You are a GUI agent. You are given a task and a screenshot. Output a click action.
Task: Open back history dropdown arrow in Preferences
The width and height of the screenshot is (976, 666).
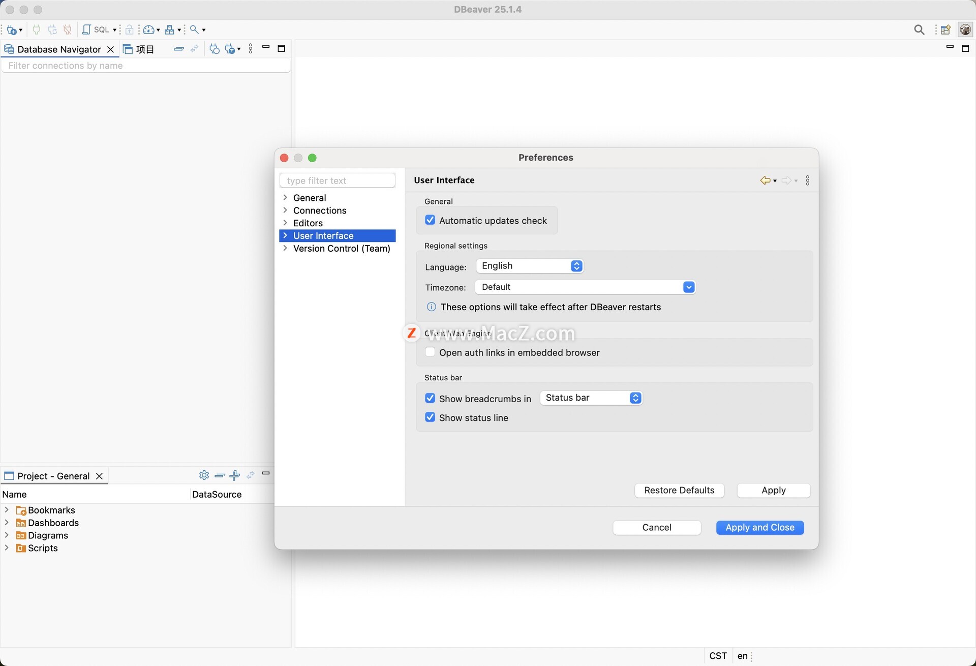775,181
